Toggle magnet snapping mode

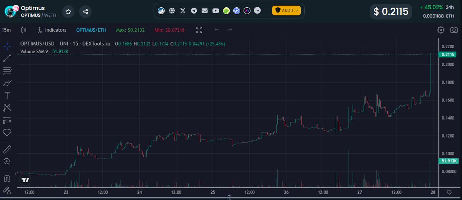click(7, 178)
